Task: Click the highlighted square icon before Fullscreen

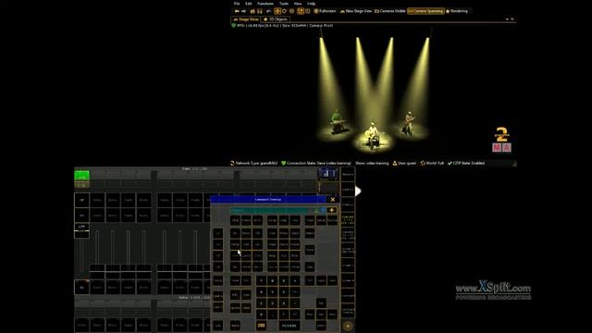Action: (301, 11)
